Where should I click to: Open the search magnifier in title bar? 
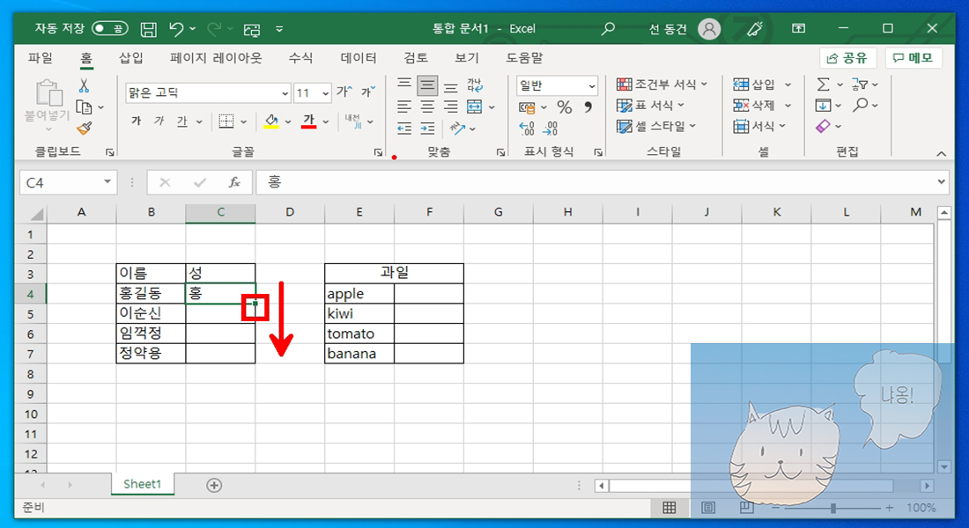coord(609,28)
